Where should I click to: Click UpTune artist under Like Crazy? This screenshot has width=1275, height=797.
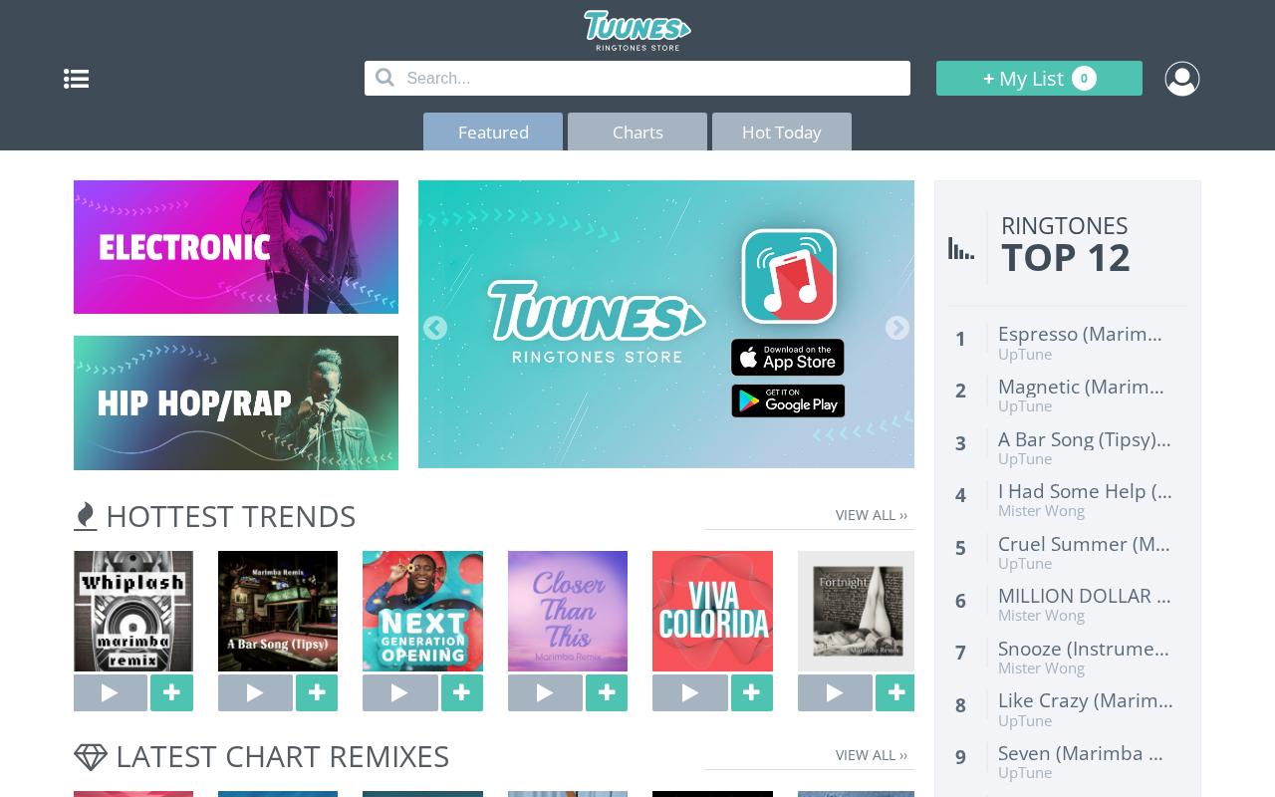(x=1025, y=720)
